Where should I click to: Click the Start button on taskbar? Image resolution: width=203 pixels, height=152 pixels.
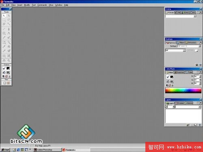point(5,150)
